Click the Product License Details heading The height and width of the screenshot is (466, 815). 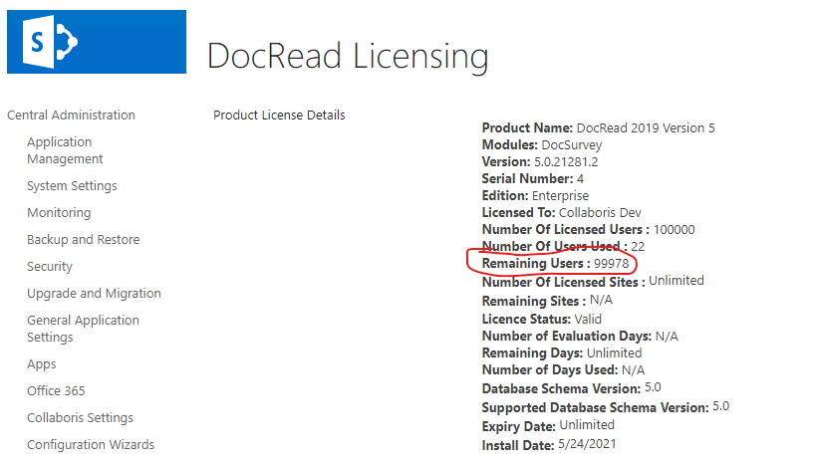[x=279, y=116]
